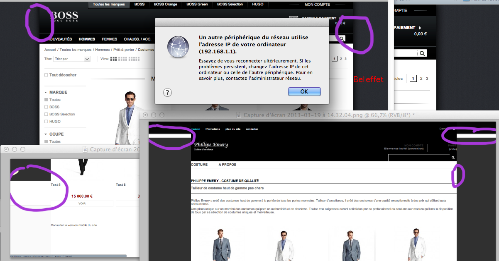Click the search field in the right BOSS window
This screenshot has height=261, width=499.
click(406, 53)
